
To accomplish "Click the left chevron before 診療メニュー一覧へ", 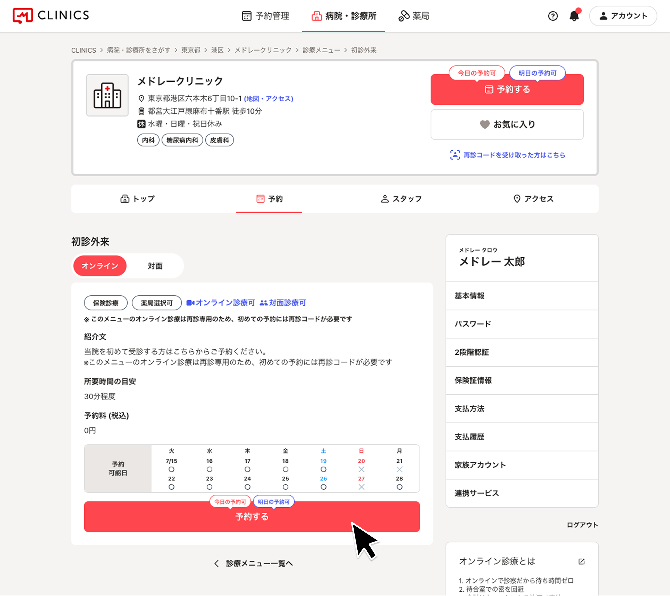I will [x=216, y=563].
